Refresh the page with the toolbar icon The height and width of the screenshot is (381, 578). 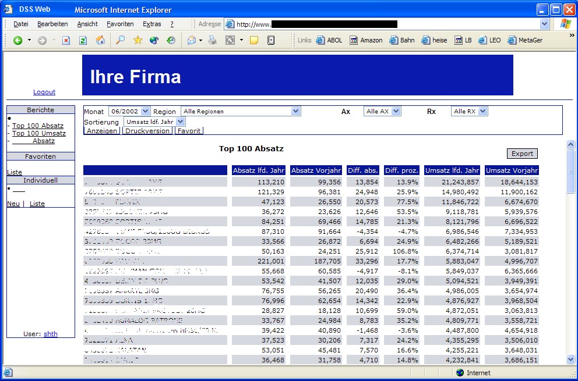point(83,40)
